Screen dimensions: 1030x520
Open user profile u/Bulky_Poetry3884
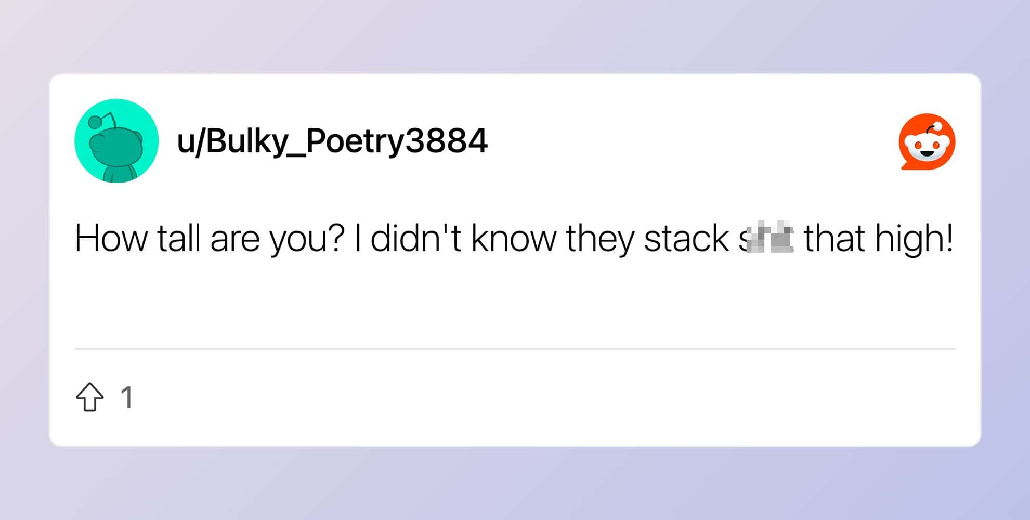coord(332,141)
